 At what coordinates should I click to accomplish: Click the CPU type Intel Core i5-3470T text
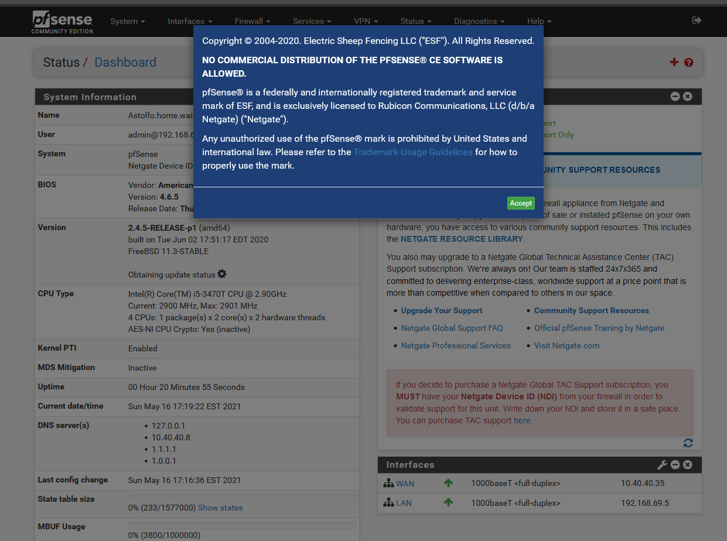[207, 294]
